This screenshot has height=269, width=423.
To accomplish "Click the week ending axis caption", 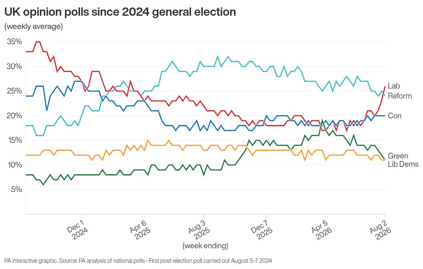I will click(x=205, y=245).
